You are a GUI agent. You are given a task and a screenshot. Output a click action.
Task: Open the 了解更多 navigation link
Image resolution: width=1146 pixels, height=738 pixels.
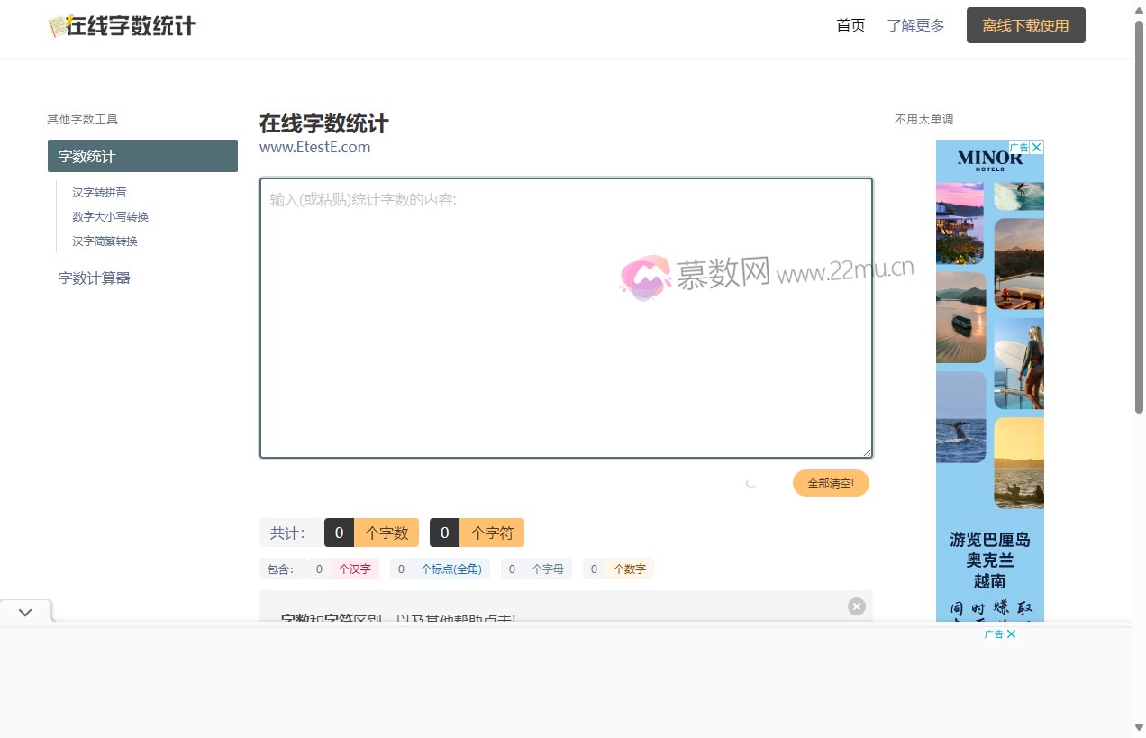pos(915,25)
